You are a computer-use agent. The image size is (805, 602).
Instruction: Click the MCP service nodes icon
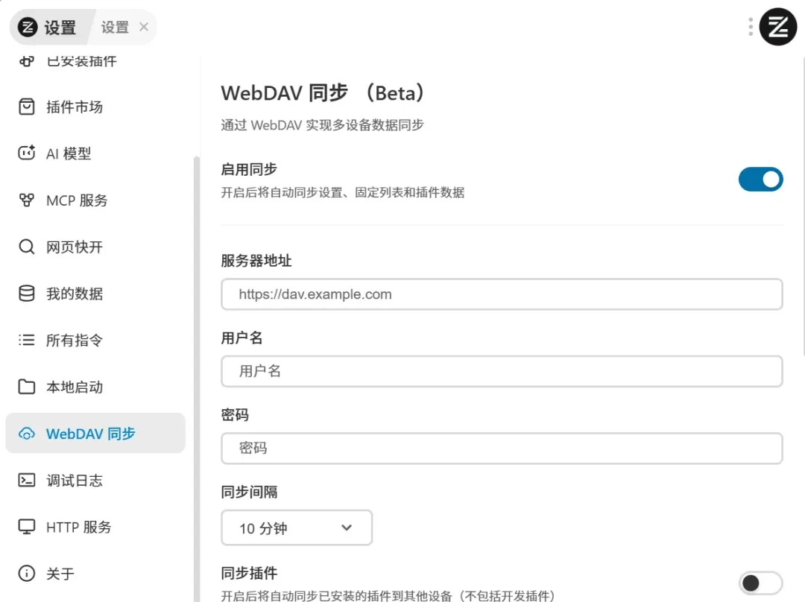pyautogui.click(x=27, y=200)
